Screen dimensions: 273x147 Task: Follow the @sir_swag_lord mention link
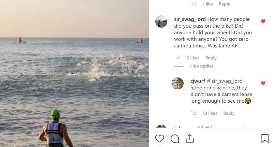(x=225, y=81)
